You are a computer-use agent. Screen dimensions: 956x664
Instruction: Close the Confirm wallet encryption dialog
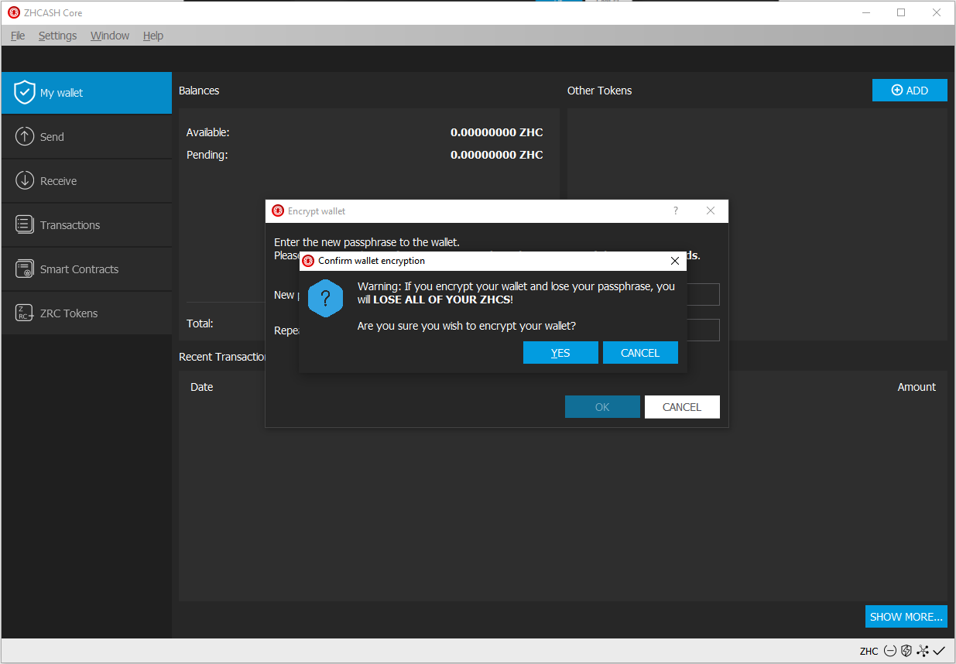pos(675,261)
